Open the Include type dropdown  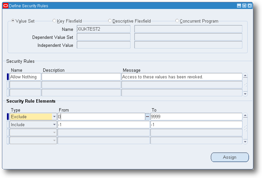54,125
